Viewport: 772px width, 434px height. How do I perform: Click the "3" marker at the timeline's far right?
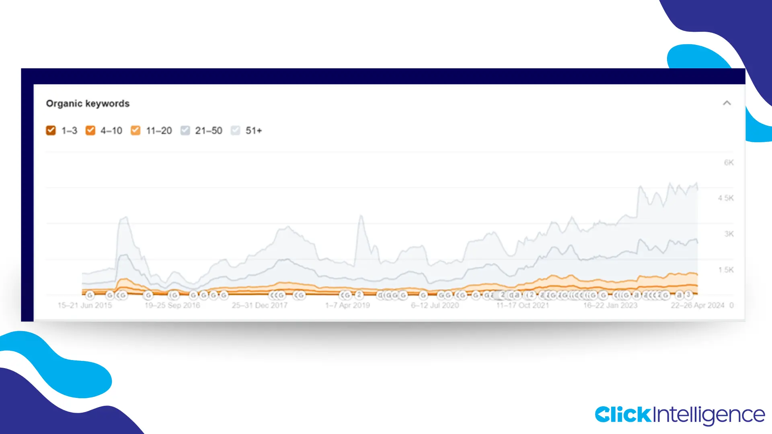click(688, 294)
